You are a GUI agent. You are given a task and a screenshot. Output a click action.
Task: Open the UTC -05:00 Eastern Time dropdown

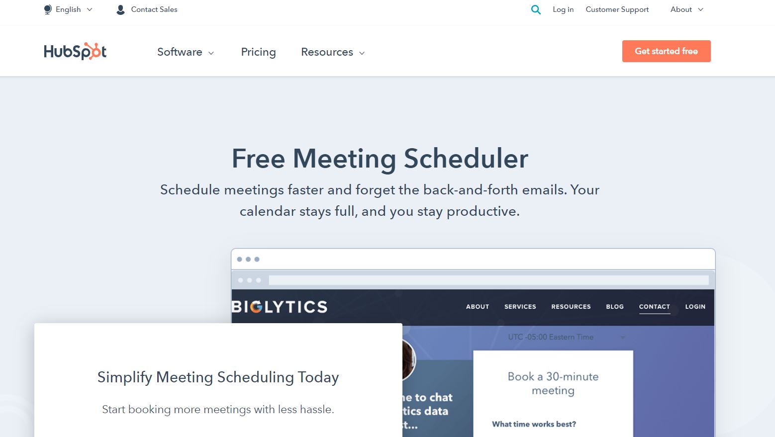(x=567, y=337)
